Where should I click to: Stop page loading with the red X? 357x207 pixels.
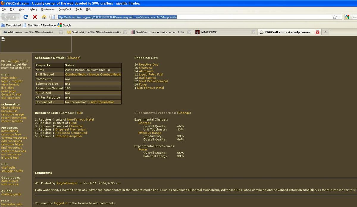tap(35, 17)
